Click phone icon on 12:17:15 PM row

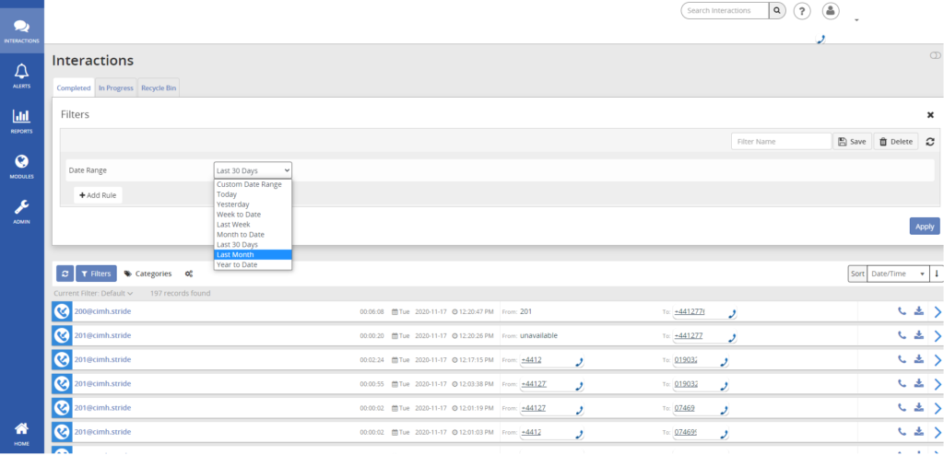pyautogui.click(x=902, y=359)
